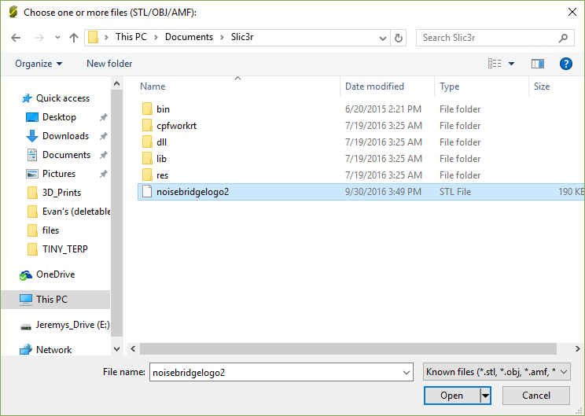Open the Help question mark icon
585x416 pixels.
tap(565, 64)
